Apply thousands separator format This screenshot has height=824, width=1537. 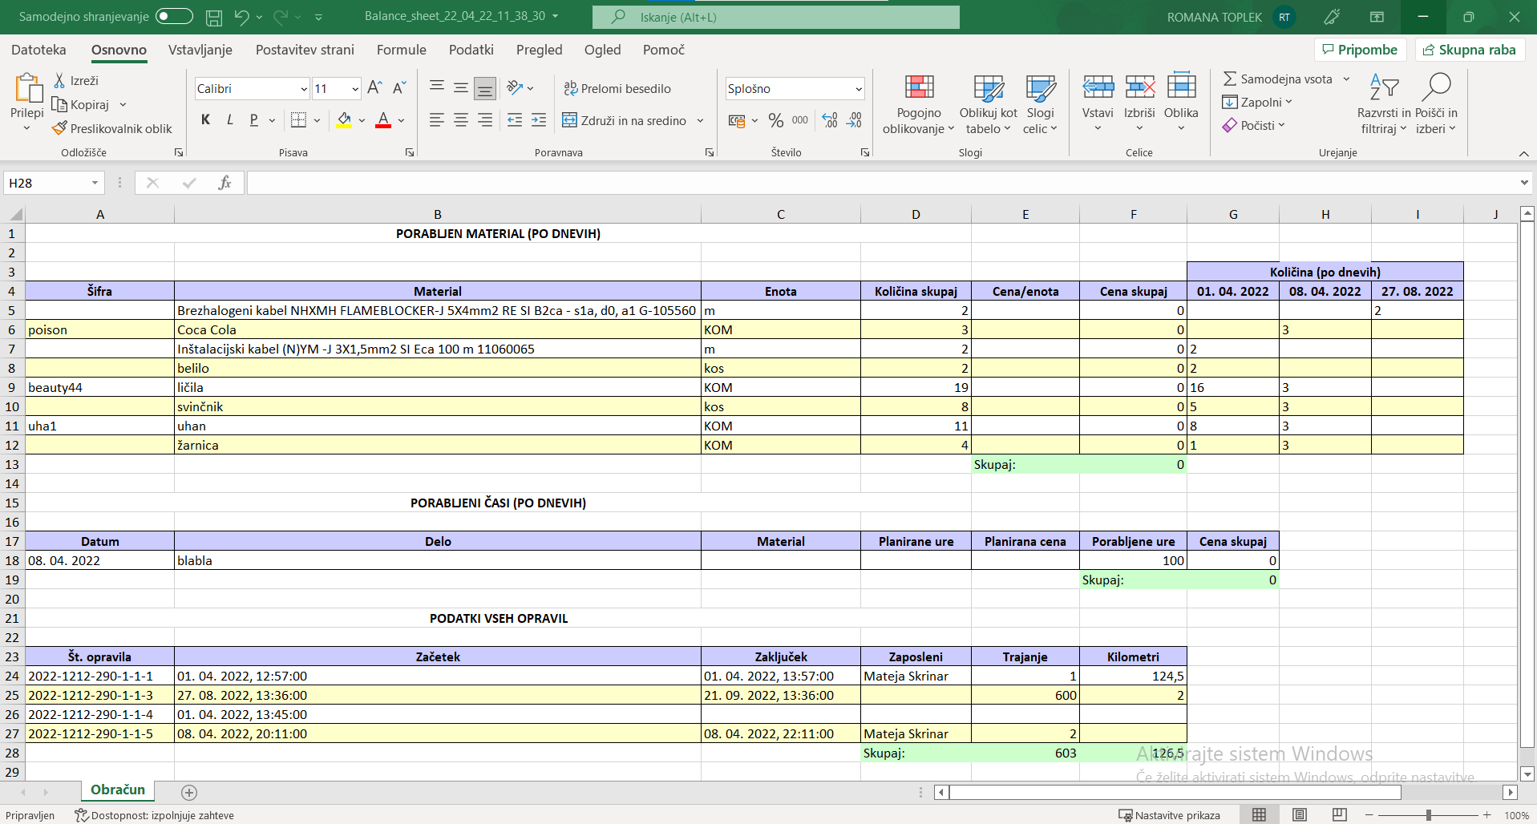[x=800, y=120]
